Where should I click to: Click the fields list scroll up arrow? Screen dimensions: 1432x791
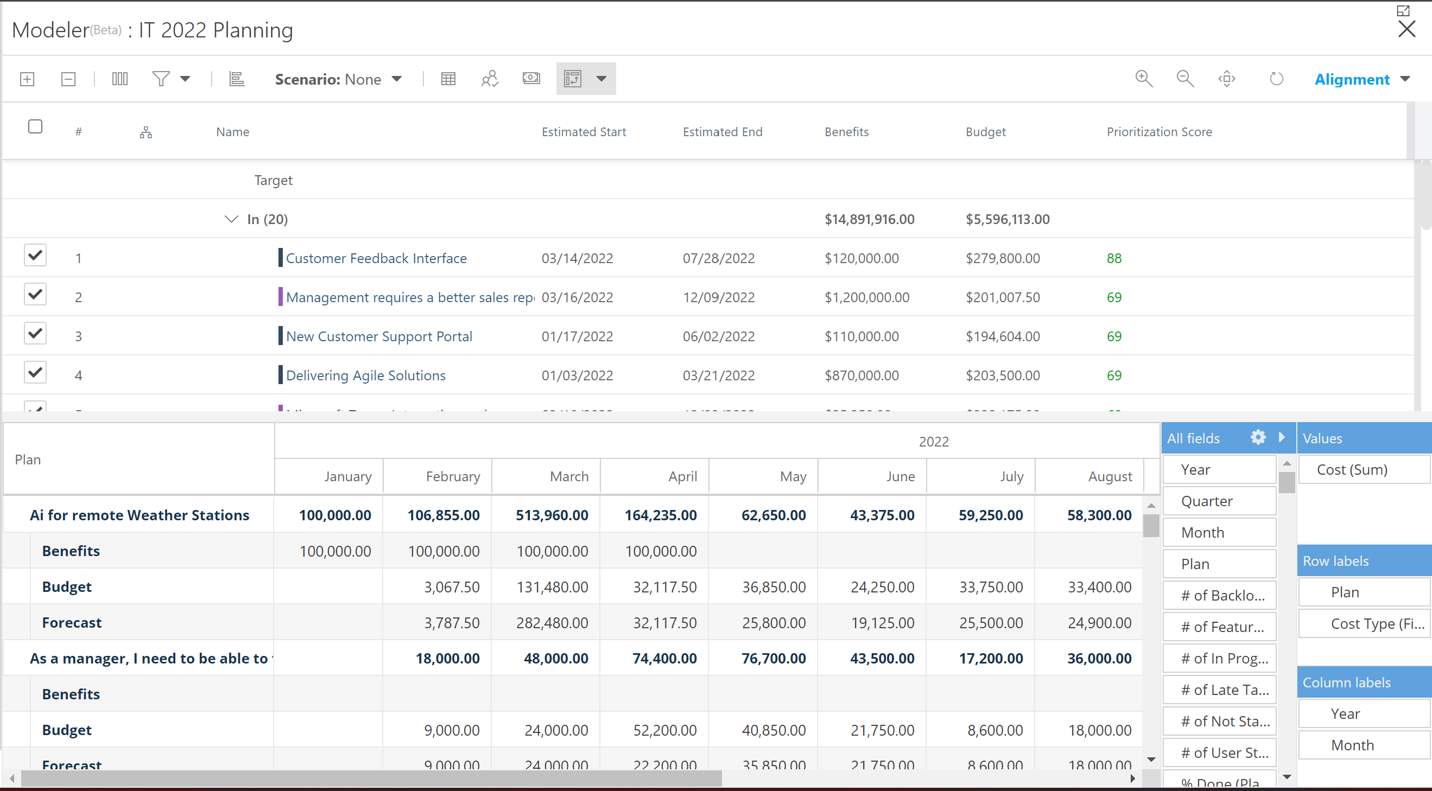(x=1287, y=463)
